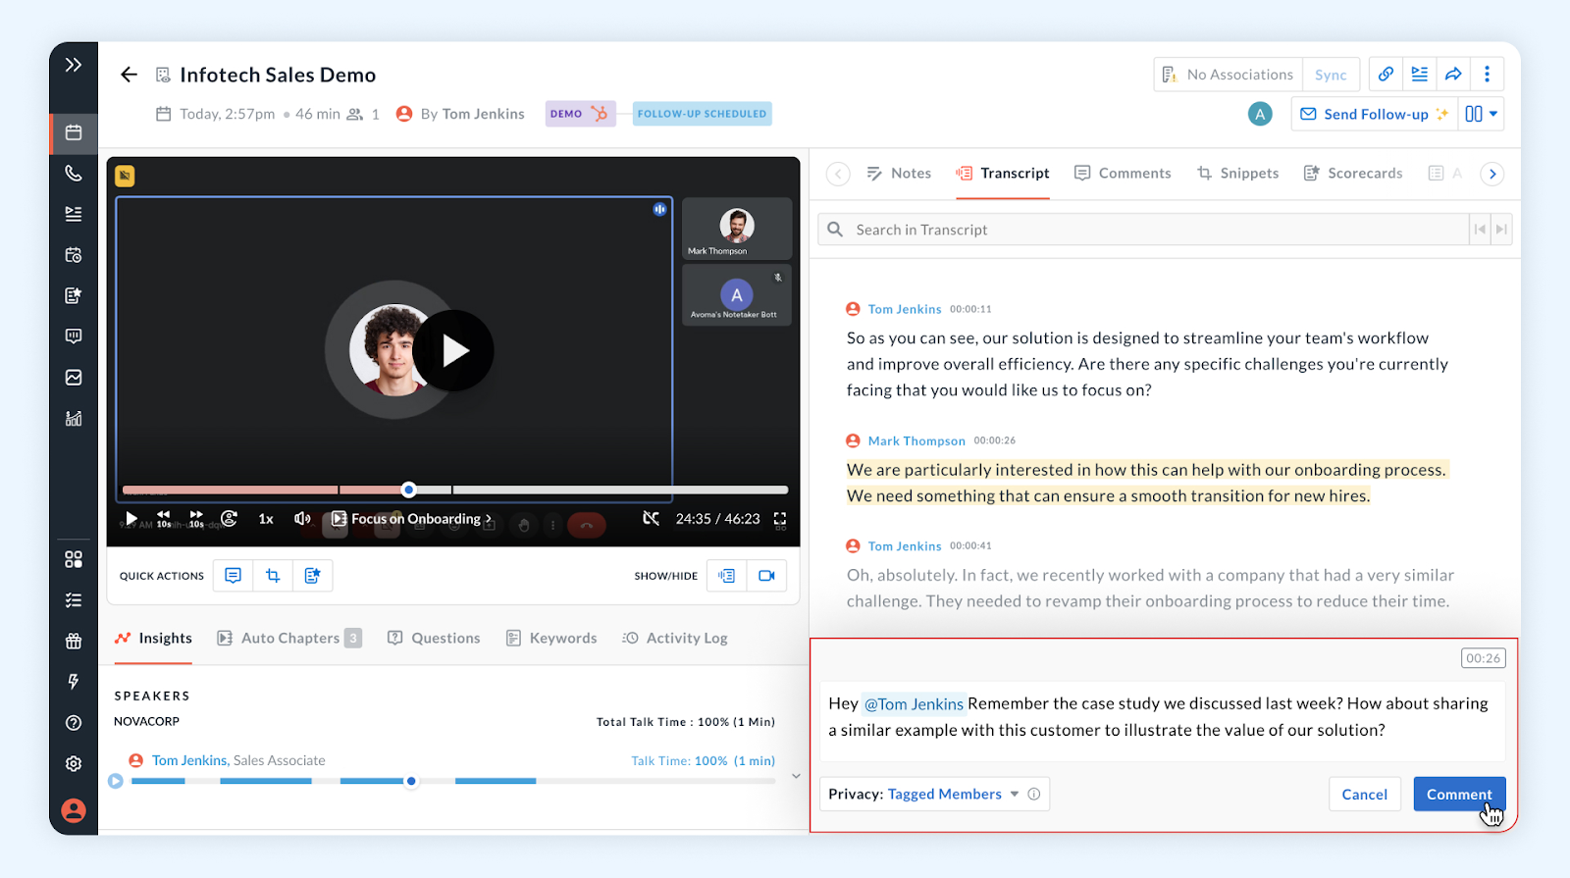Open the checklist icon in the sidebar

point(74,600)
